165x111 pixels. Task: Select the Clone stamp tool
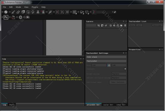point(38,12)
